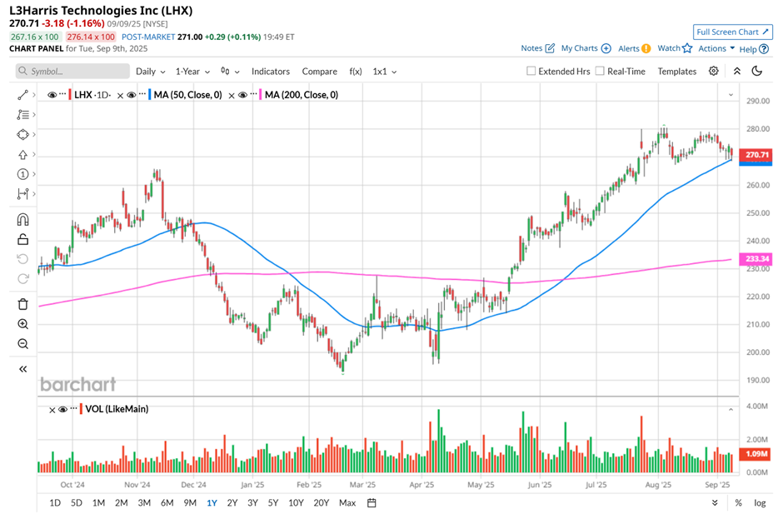Collapse the volume pane chevron
The image size is (783, 514).
coord(731,409)
